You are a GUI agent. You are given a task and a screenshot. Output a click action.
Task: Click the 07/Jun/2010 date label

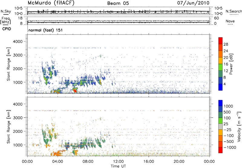(193, 3)
